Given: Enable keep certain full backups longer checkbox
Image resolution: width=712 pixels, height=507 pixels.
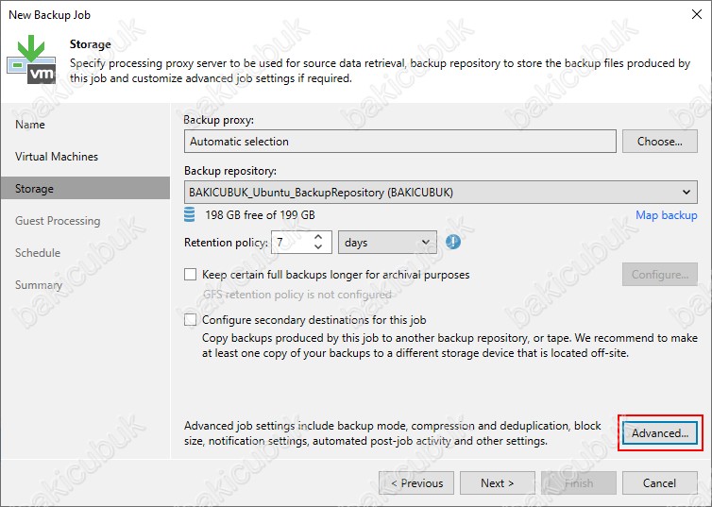Looking at the screenshot, I should coord(190,275).
